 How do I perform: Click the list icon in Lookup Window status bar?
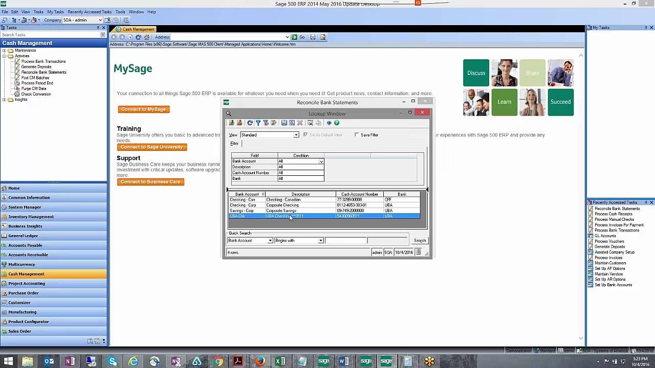pos(418,252)
